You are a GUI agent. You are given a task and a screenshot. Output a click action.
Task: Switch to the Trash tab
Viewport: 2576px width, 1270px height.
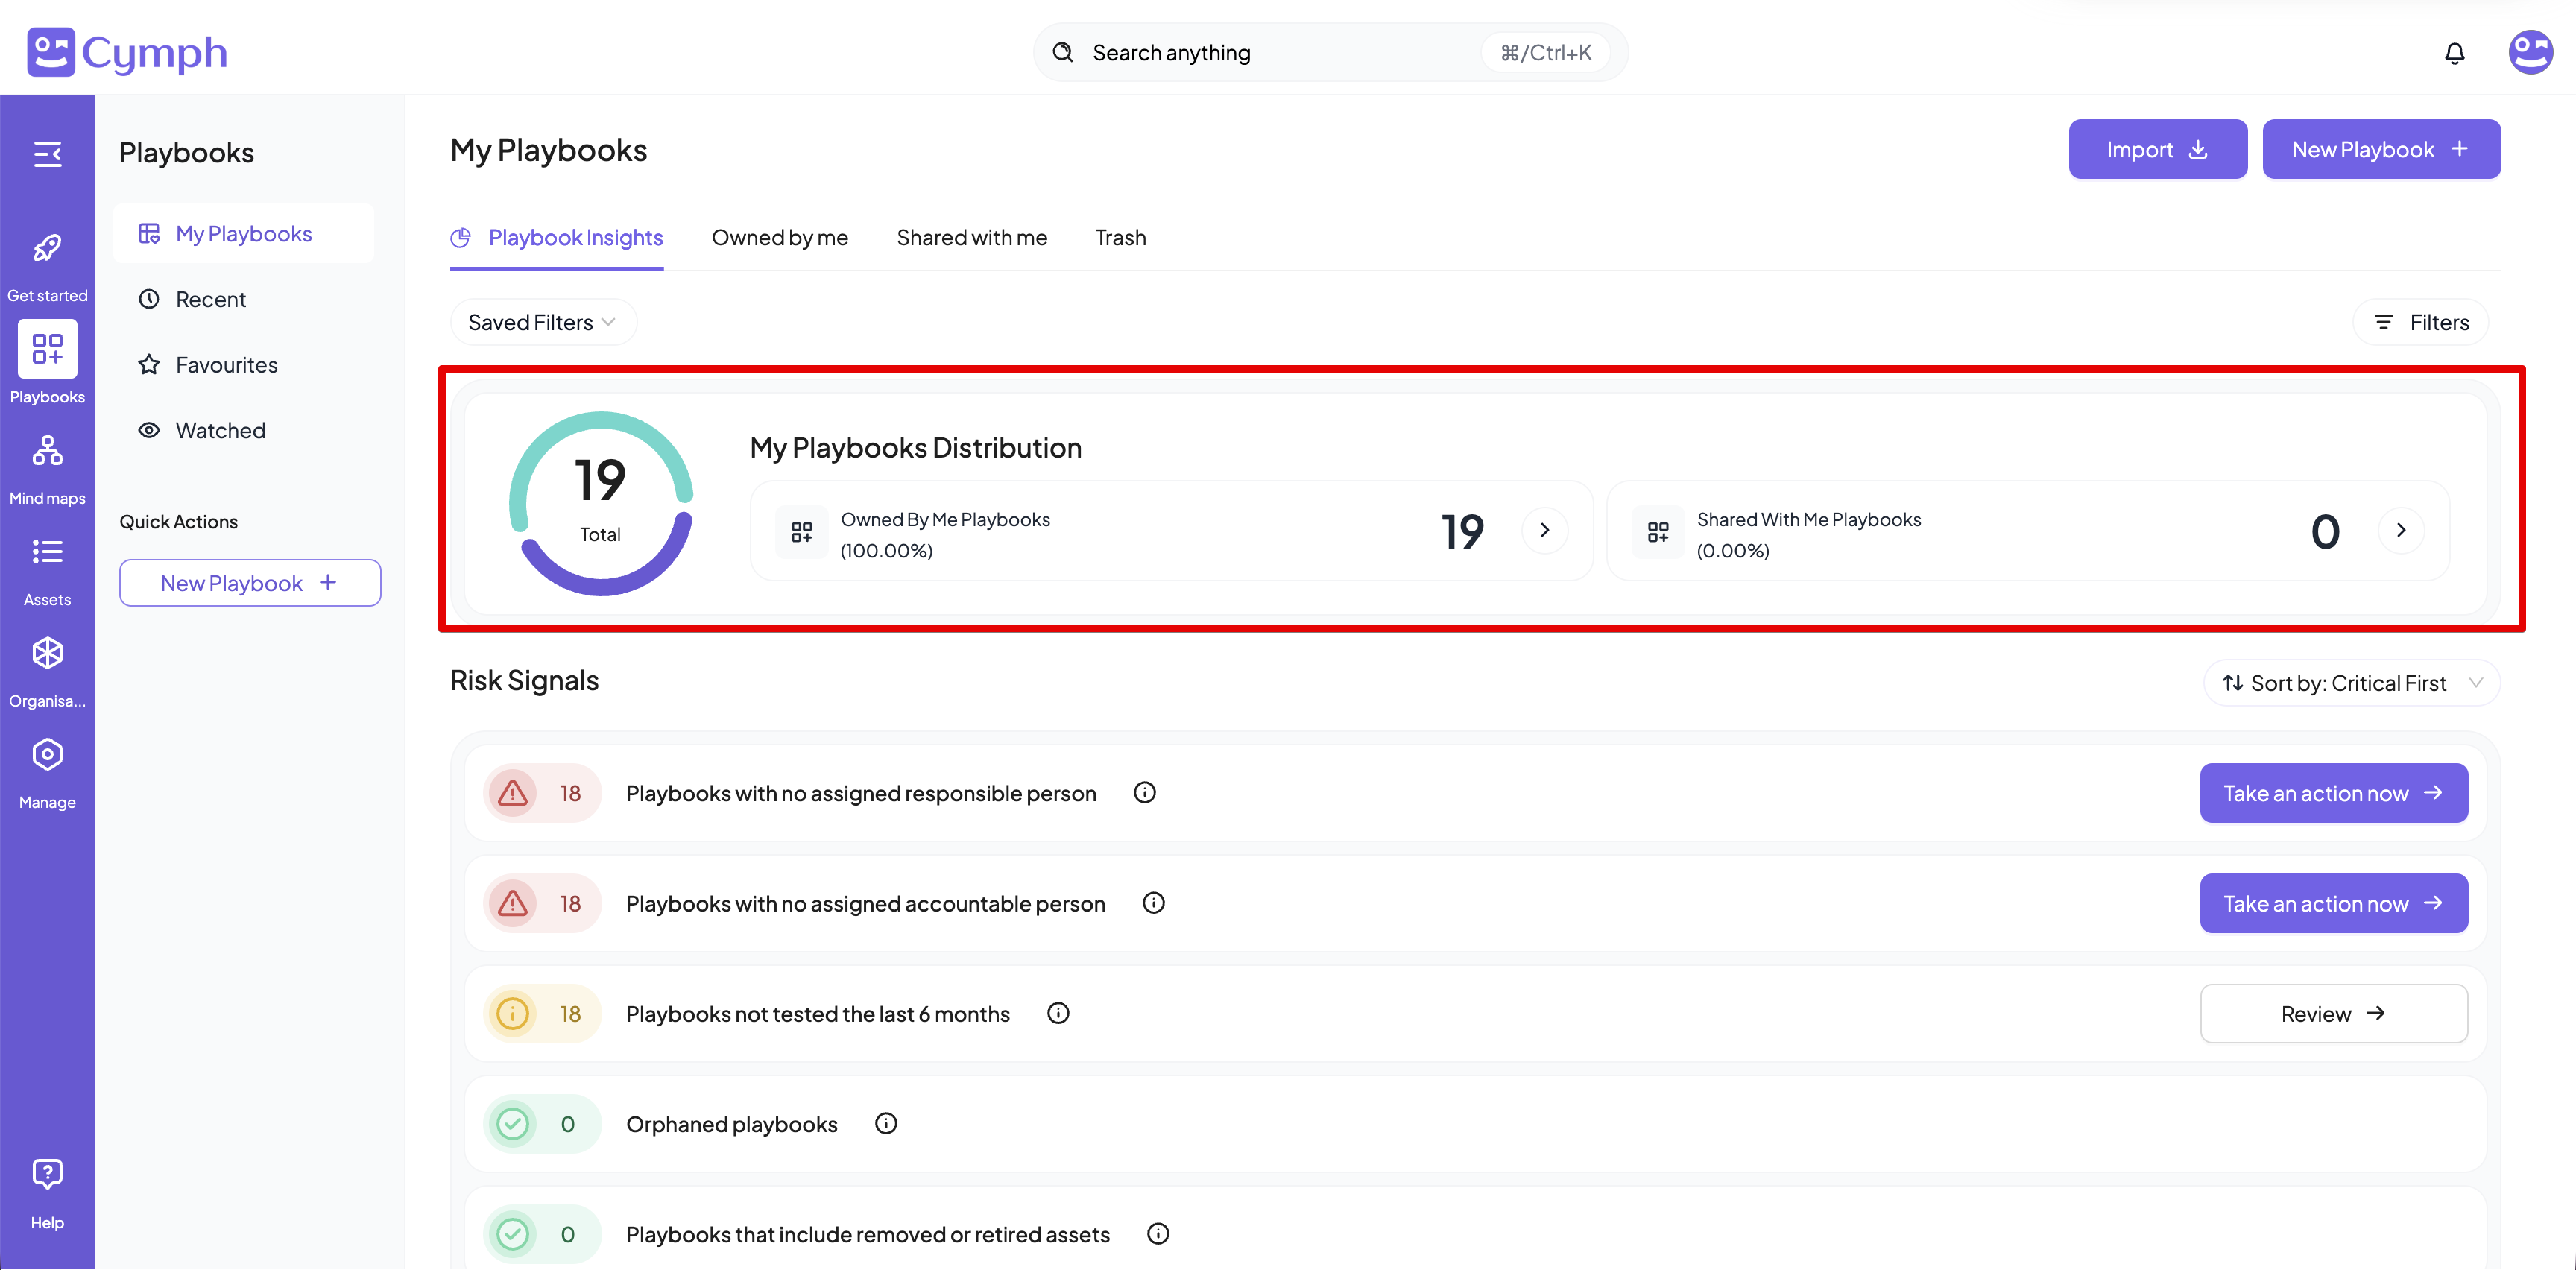(x=1120, y=238)
